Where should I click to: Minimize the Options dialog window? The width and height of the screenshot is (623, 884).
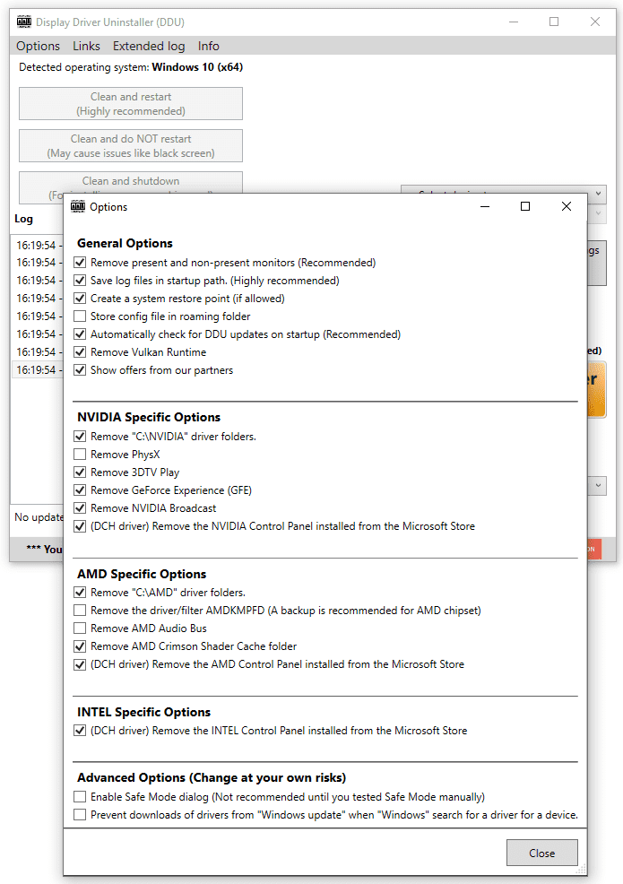(x=484, y=206)
